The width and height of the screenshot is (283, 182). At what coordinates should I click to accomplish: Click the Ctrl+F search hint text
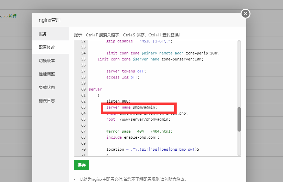tap(127, 35)
